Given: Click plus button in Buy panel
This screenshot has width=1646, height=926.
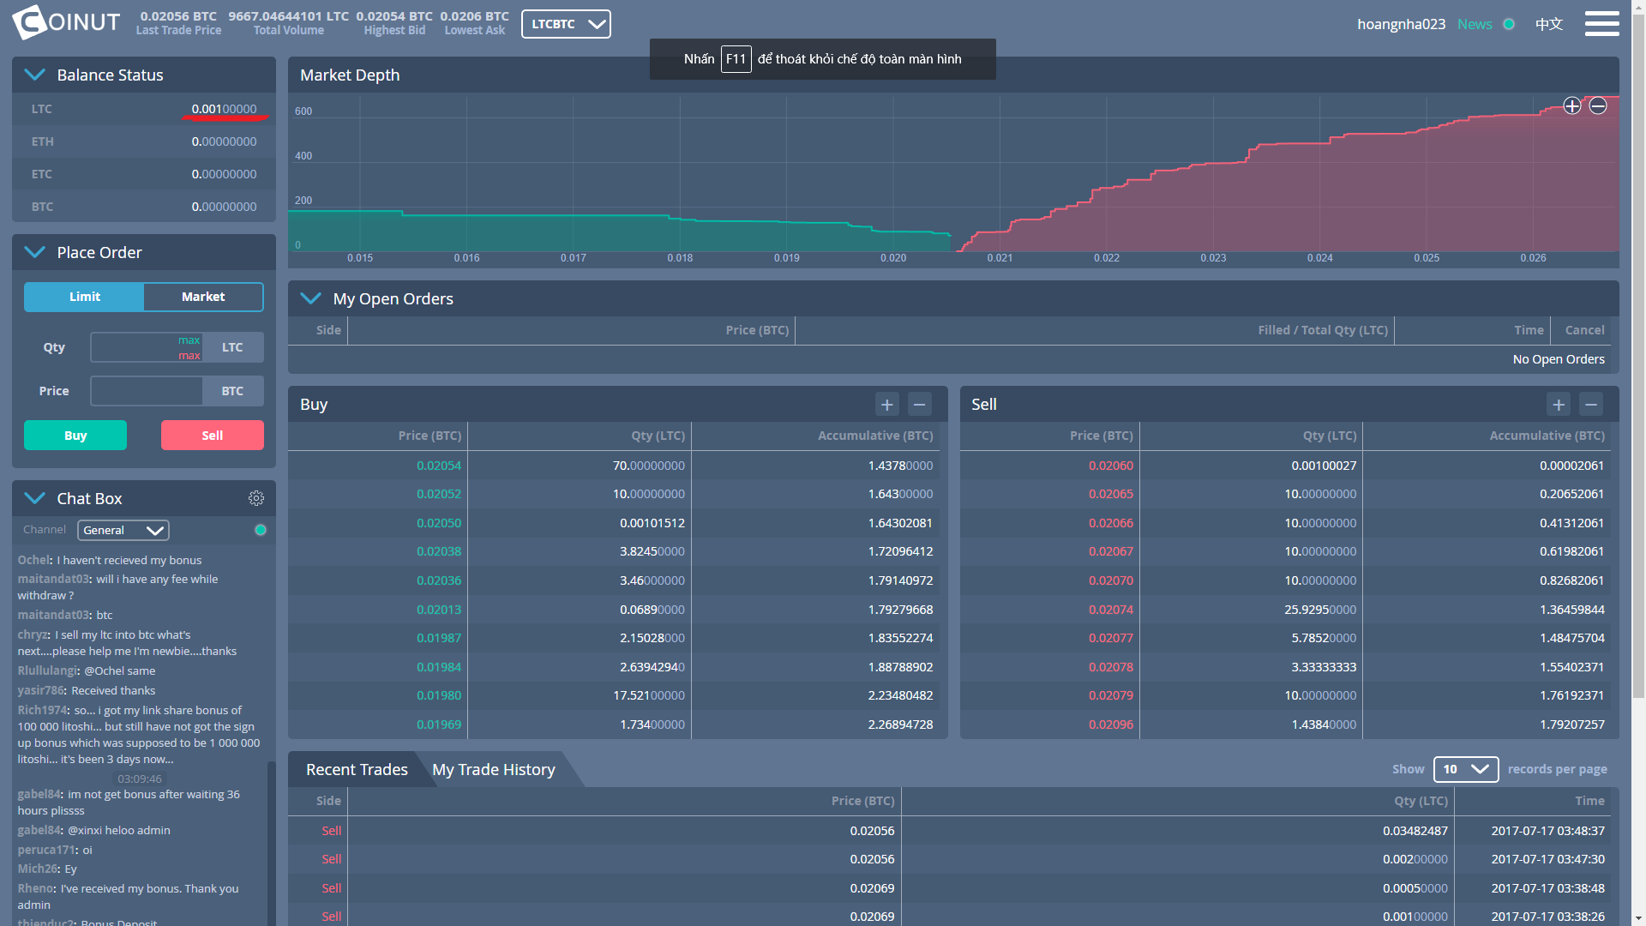Looking at the screenshot, I should click(887, 404).
